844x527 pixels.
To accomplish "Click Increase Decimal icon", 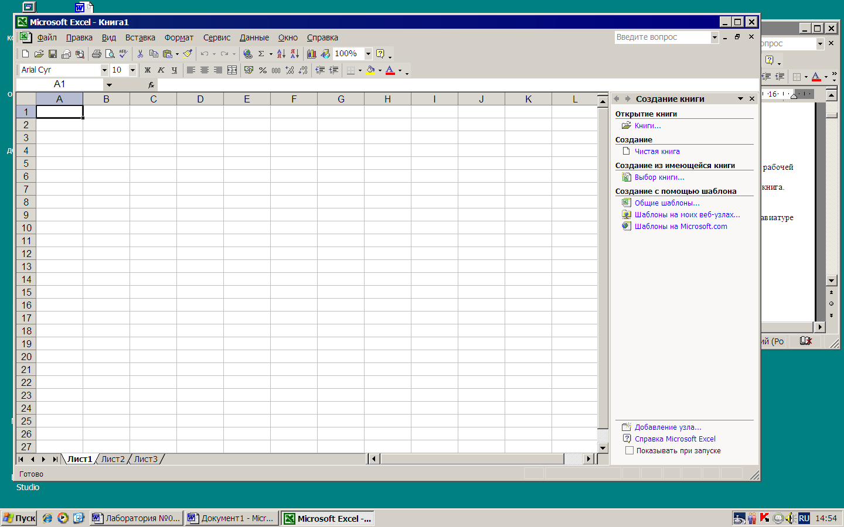I will 290,70.
